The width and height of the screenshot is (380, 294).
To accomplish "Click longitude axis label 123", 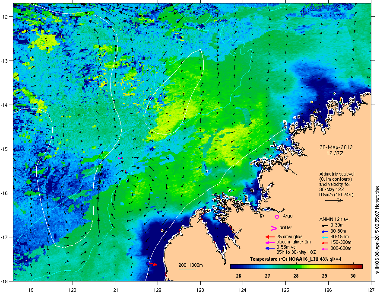I will pyautogui.click(x=200, y=290).
